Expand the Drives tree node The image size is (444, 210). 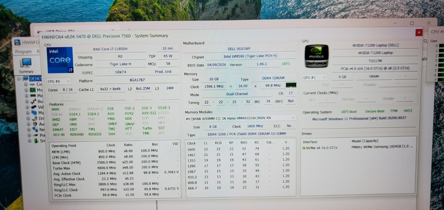[x=28, y=118]
